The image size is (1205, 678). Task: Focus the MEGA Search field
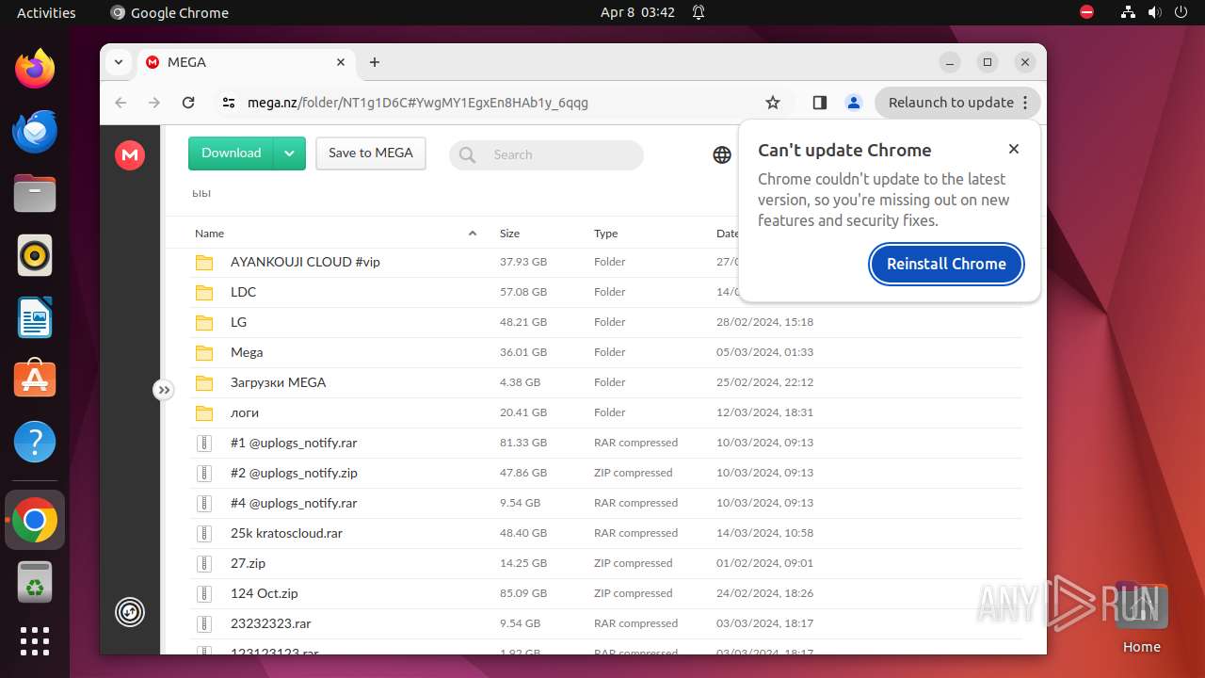click(x=546, y=155)
